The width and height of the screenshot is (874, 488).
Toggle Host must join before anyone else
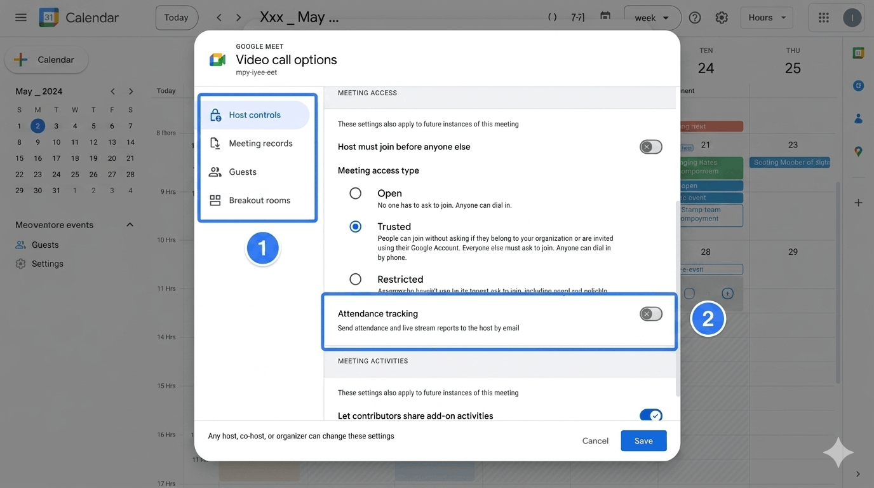click(x=651, y=147)
